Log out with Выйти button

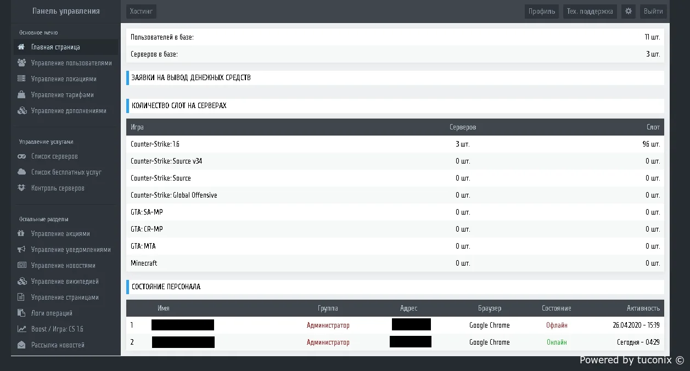click(x=653, y=12)
